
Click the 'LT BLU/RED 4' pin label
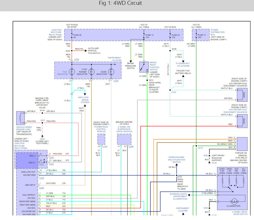(208, 193)
